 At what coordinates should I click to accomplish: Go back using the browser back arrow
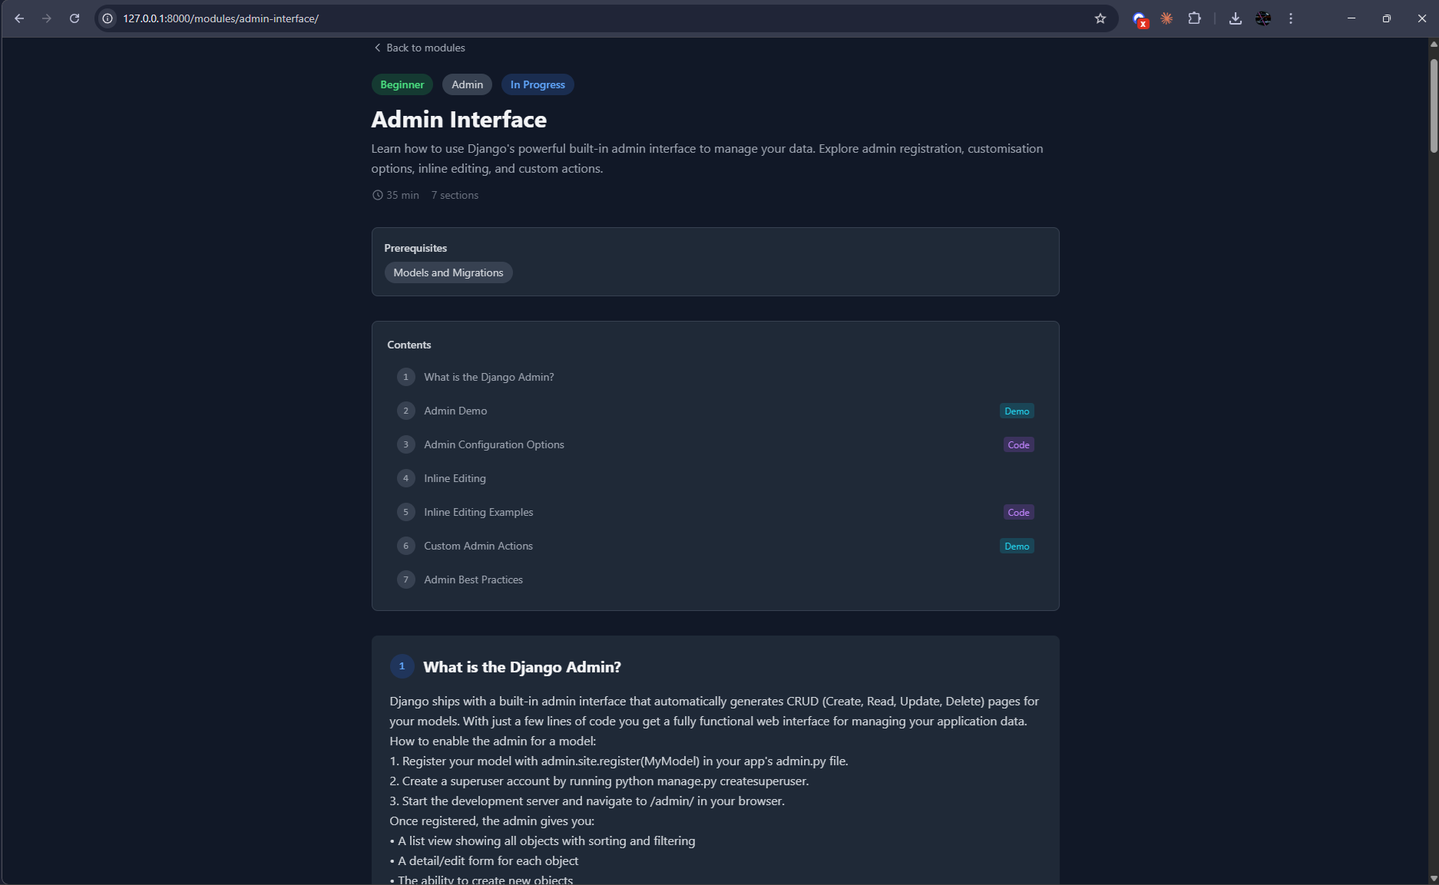coord(19,18)
